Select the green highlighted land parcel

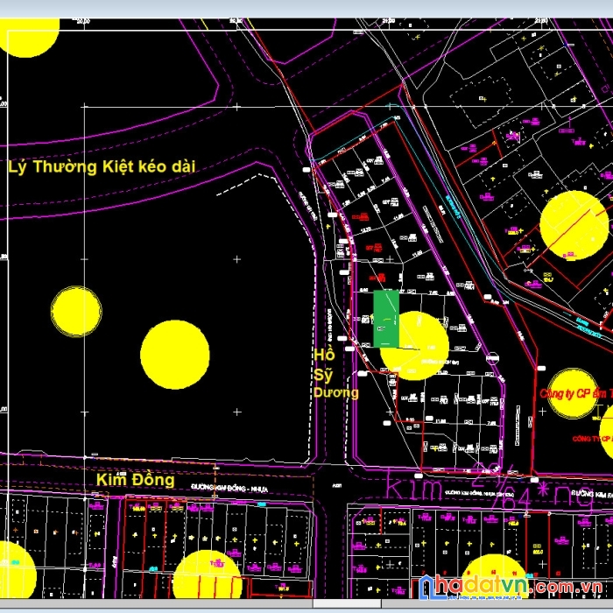pos(386,319)
